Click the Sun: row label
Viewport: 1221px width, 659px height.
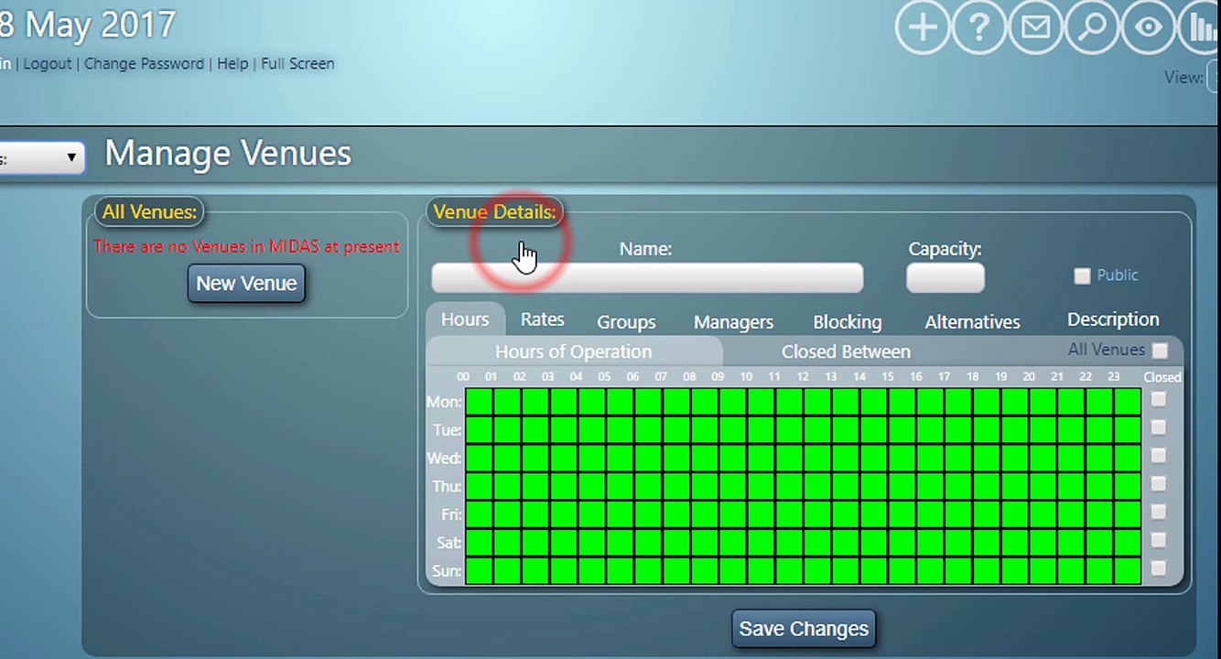[447, 571]
